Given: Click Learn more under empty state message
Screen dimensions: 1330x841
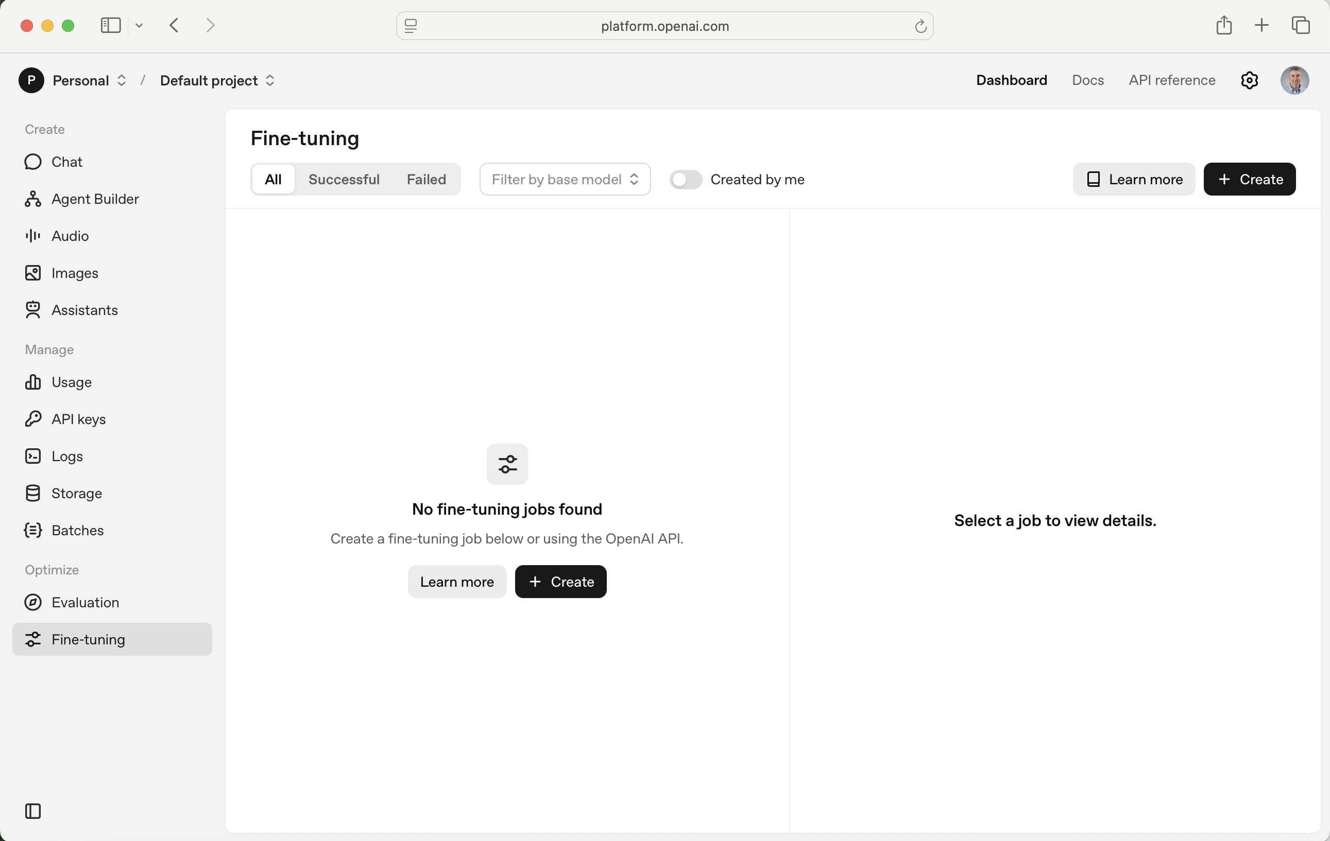Looking at the screenshot, I should (x=456, y=582).
